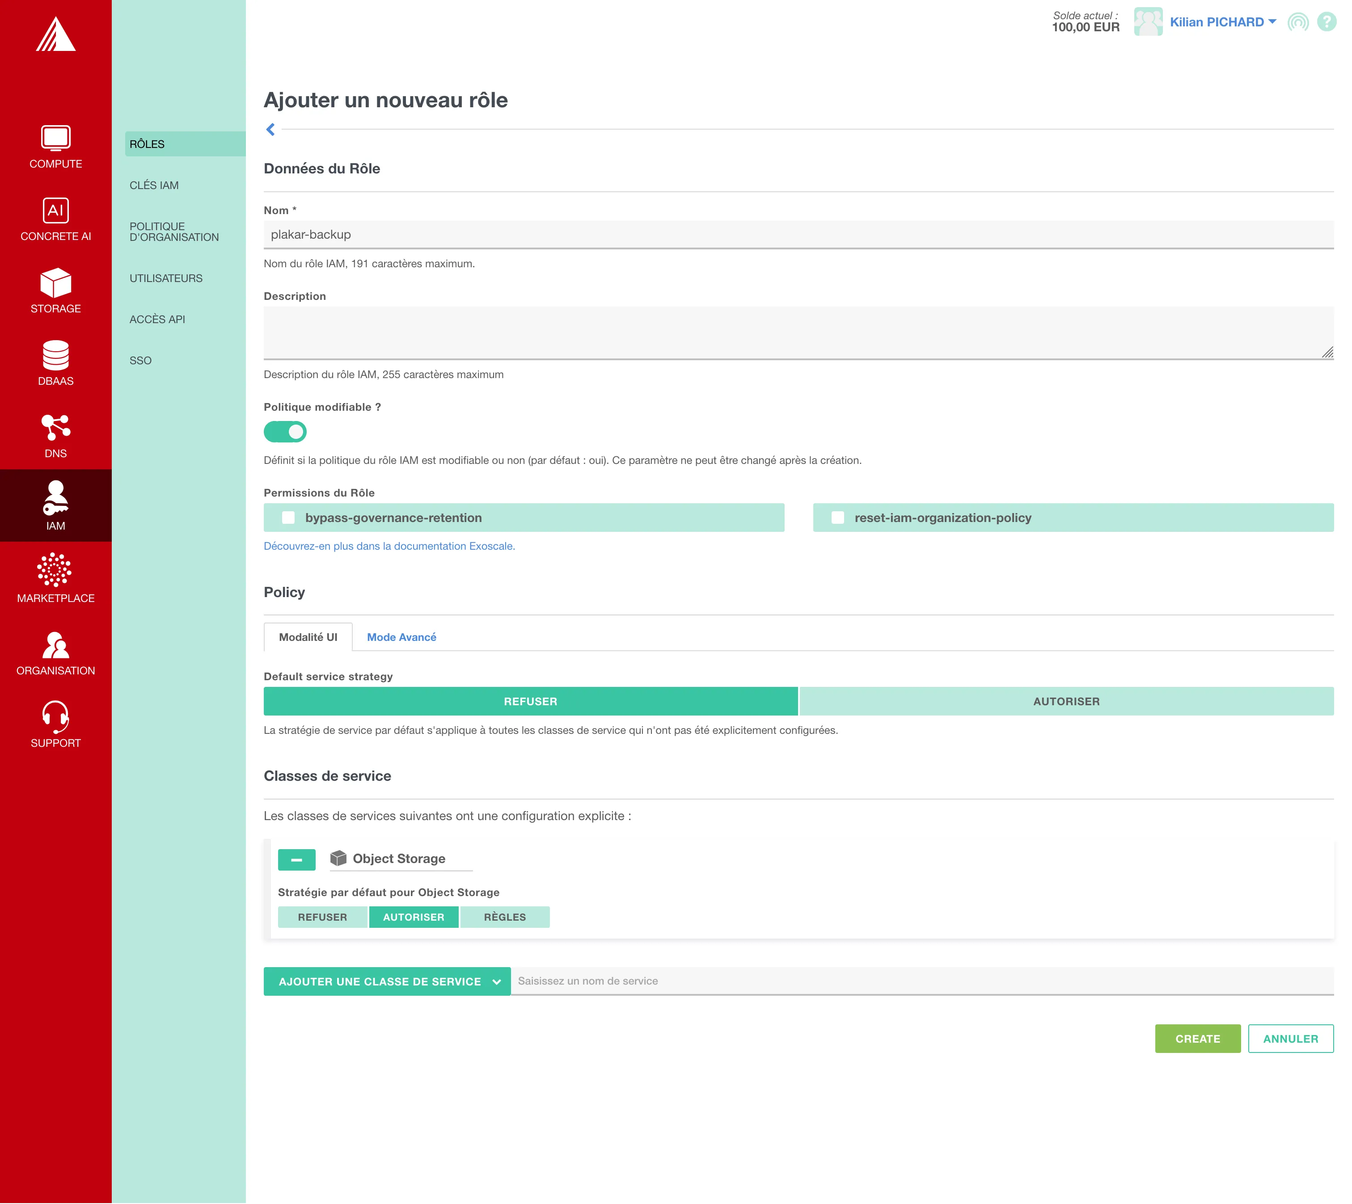The width and height of the screenshot is (1352, 1204).
Task: Click the Create button
Action: pyautogui.click(x=1199, y=1039)
